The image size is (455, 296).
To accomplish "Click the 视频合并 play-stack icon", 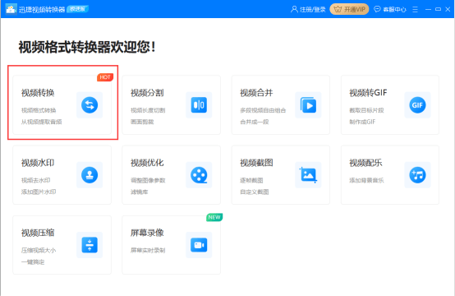I will [x=308, y=105].
